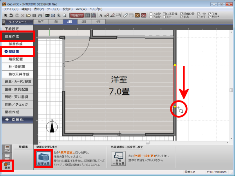This screenshot has height=176, width=235.
Task: Click the zoom in magnifier icon
Action: (58, 15)
